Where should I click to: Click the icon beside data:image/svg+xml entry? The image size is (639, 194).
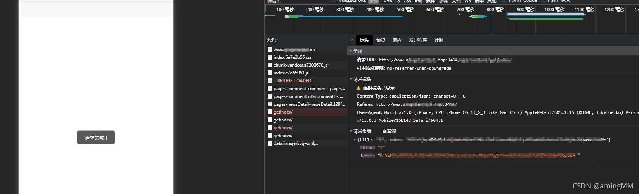[x=269, y=143]
